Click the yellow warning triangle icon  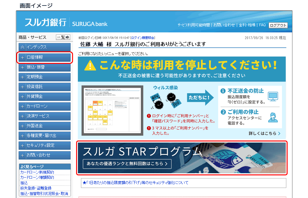click(90, 65)
